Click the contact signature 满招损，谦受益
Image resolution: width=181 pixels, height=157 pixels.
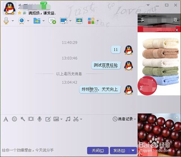(x=42, y=13)
